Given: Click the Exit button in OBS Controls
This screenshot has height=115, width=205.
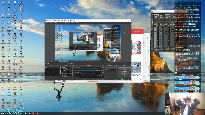Looking at the screenshot, I should point(125,76).
